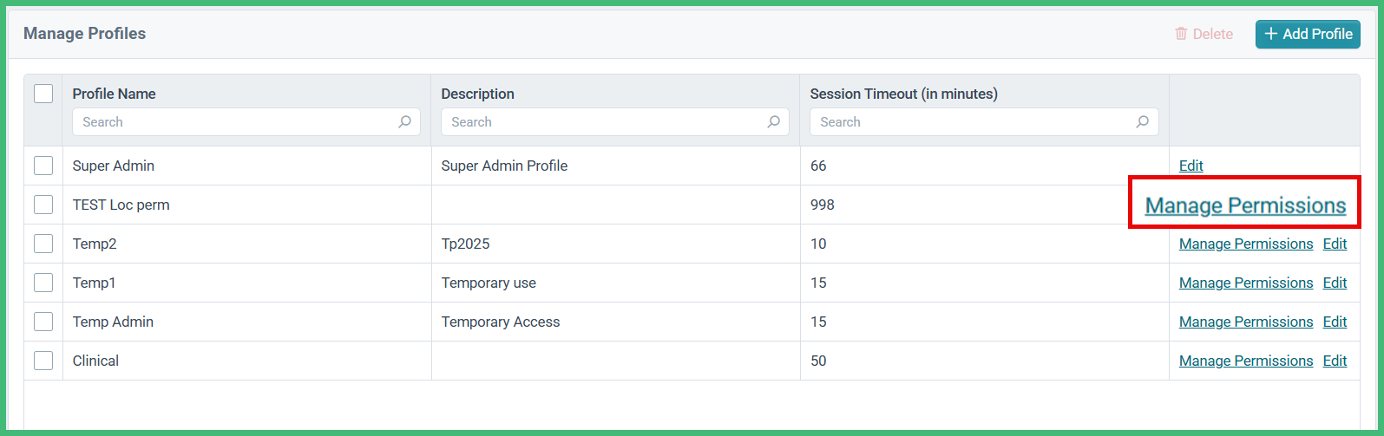Toggle the select-all checkbox in header
The height and width of the screenshot is (436, 1384).
pyautogui.click(x=43, y=94)
